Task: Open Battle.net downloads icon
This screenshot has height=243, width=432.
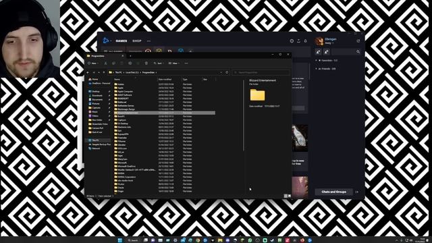Action: (x=298, y=40)
